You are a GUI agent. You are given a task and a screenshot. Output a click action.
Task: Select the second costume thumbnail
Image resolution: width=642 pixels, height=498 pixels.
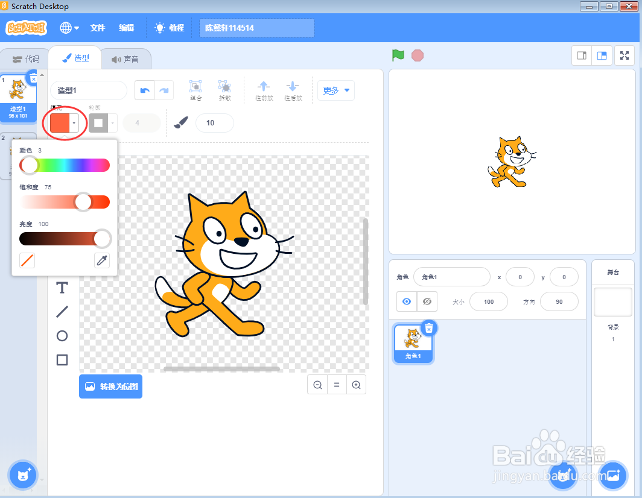click(x=6, y=156)
